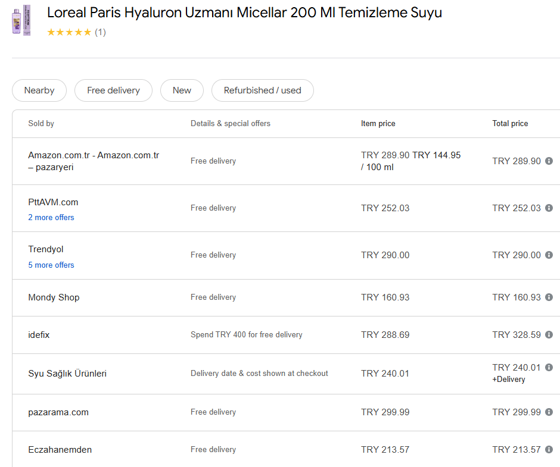
Task: Click info icon in pazarama.com row
Action: [x=549, y=412]
